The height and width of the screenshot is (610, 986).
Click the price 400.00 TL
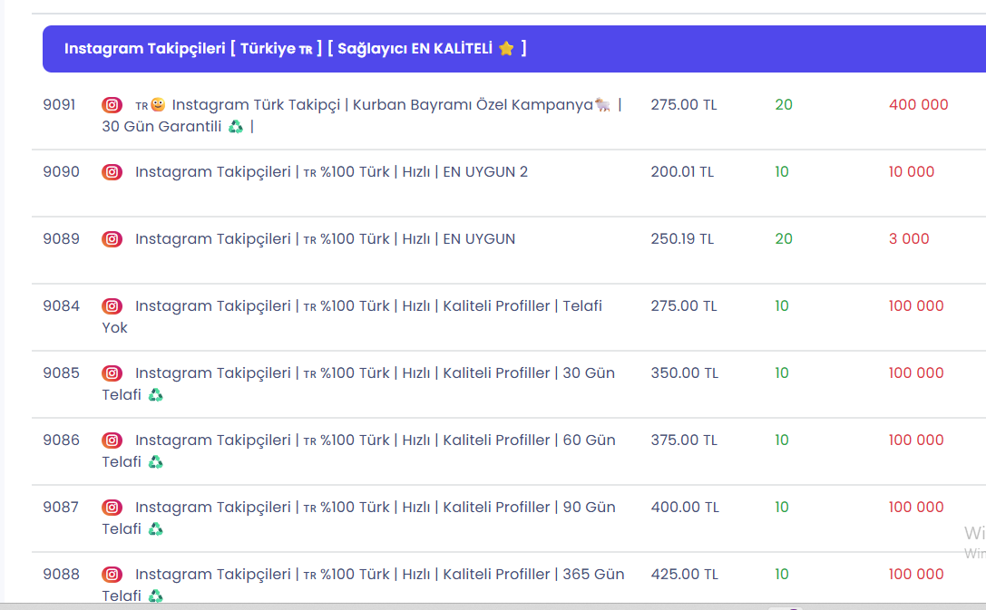click(685, 508)
